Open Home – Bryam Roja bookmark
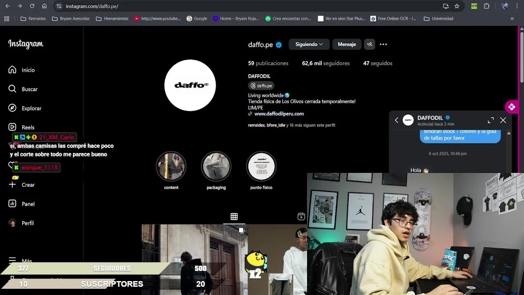Screen dimensions: 524x295 [x=236, y=18]
